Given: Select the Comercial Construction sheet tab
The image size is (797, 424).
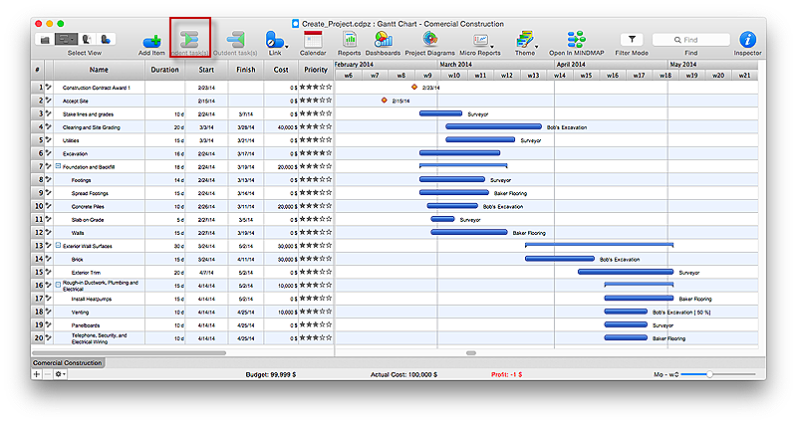Looking at the screenshot, I should [x=67, y=363].
